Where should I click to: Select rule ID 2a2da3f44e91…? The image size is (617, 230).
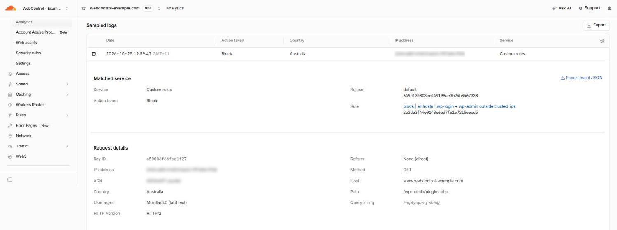441,113
